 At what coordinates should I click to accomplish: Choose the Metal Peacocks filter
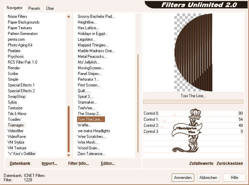[92, 57]
